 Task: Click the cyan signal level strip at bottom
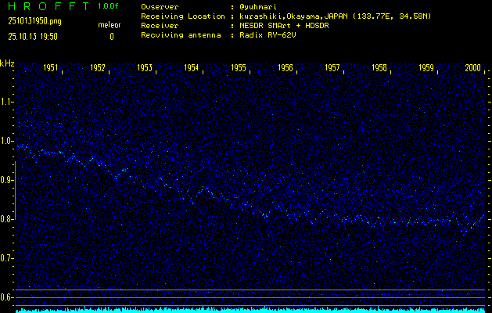[250, 310]
